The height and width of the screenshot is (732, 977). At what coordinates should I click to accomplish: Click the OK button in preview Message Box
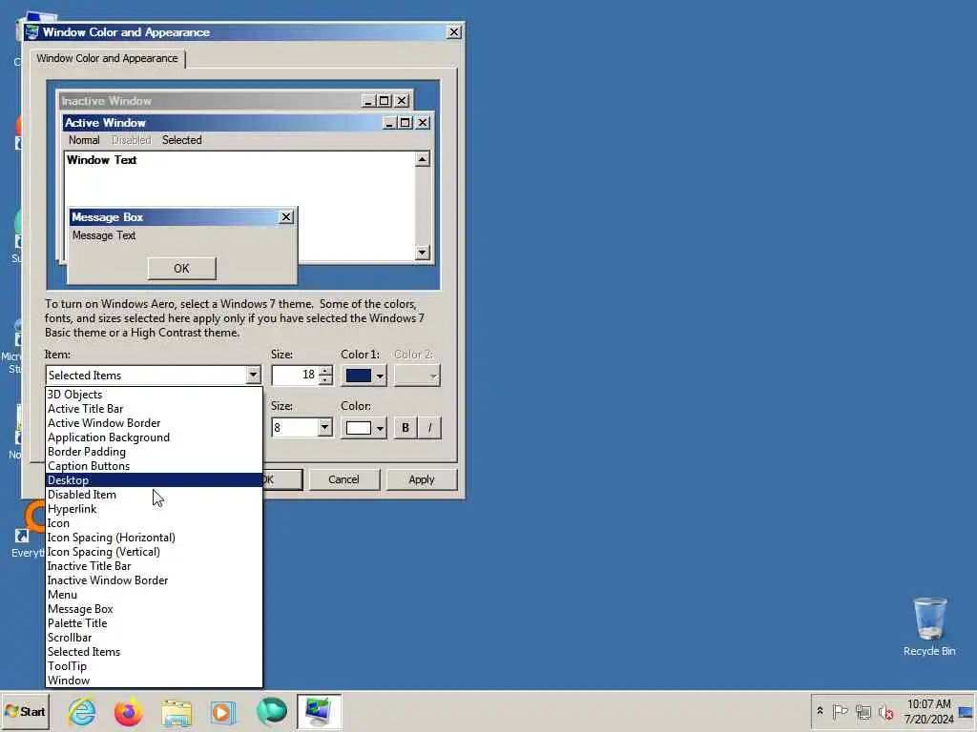click(182, 268)
